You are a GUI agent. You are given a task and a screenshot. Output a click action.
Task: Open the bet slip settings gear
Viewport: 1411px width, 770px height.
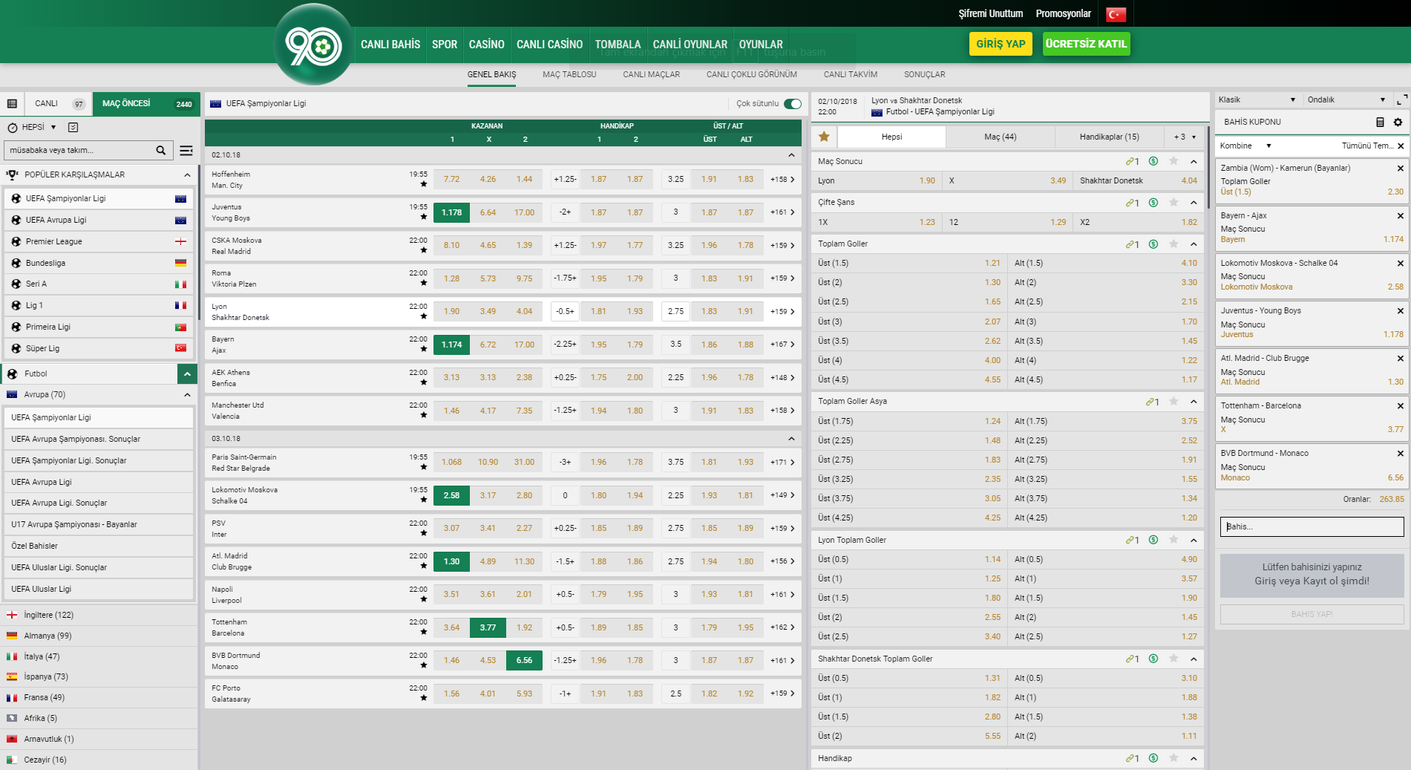click(1398, 123)
